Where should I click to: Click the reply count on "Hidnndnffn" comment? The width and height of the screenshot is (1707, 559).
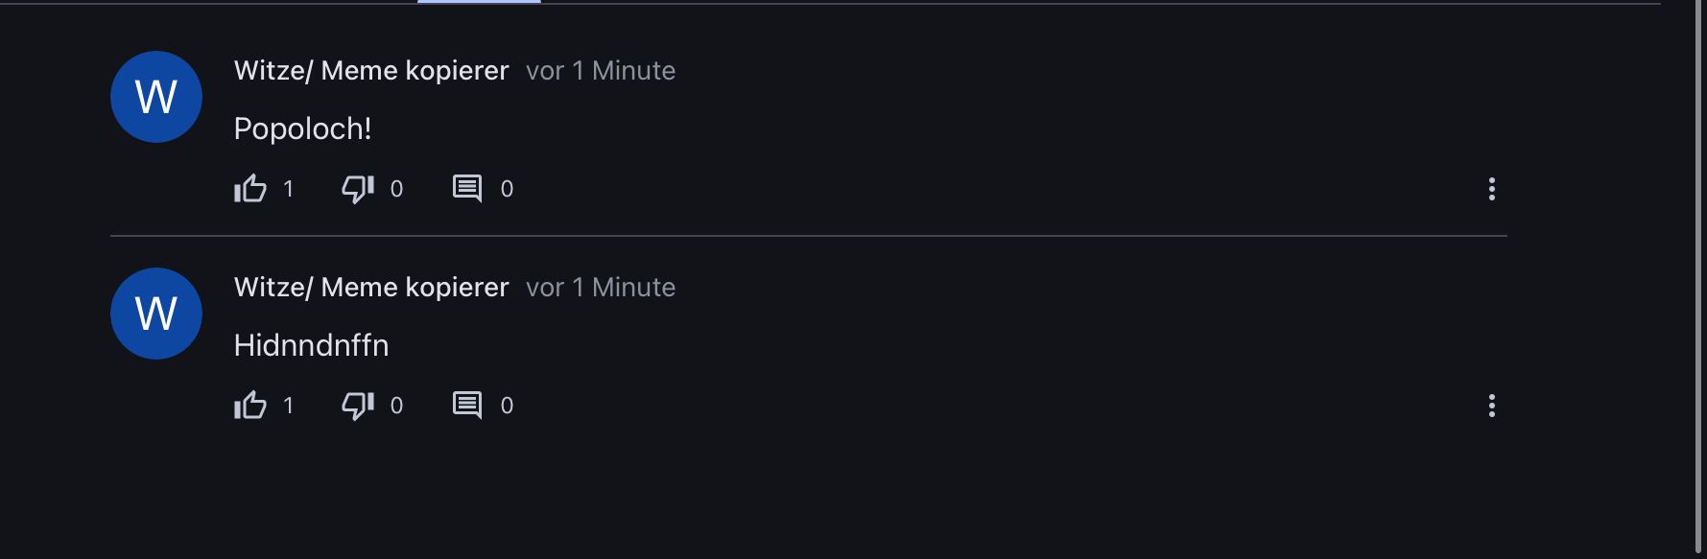pyautogui.click(x=507, y=406)
